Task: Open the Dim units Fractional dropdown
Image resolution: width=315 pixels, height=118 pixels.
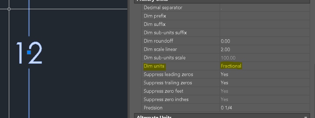Action: point(264,66)
